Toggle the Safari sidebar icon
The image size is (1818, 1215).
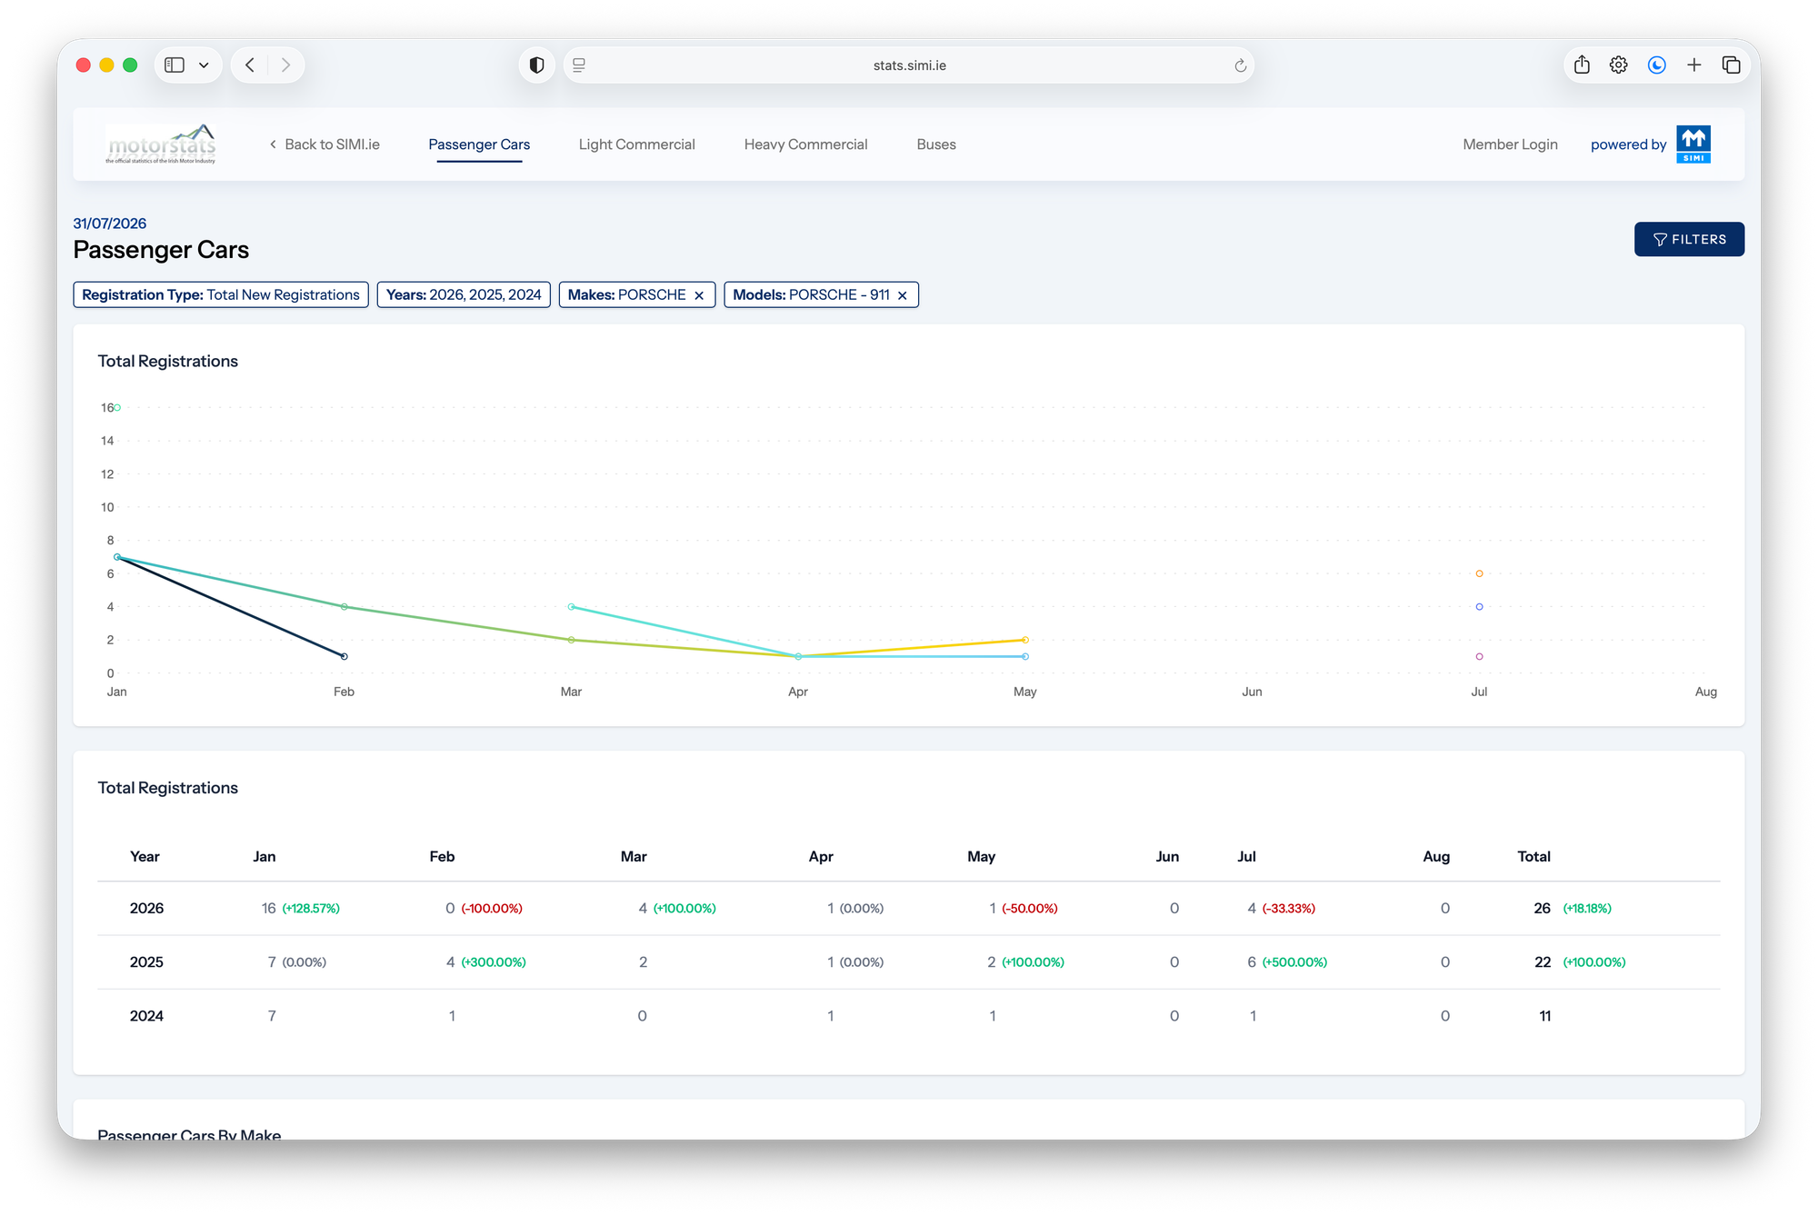coord(175,65)
